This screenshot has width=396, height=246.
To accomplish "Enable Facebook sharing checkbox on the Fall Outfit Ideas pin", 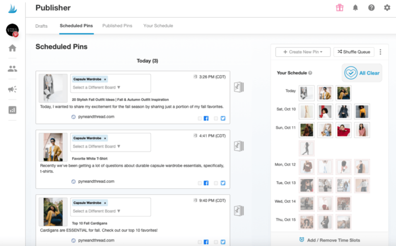I will pos(200,118).
